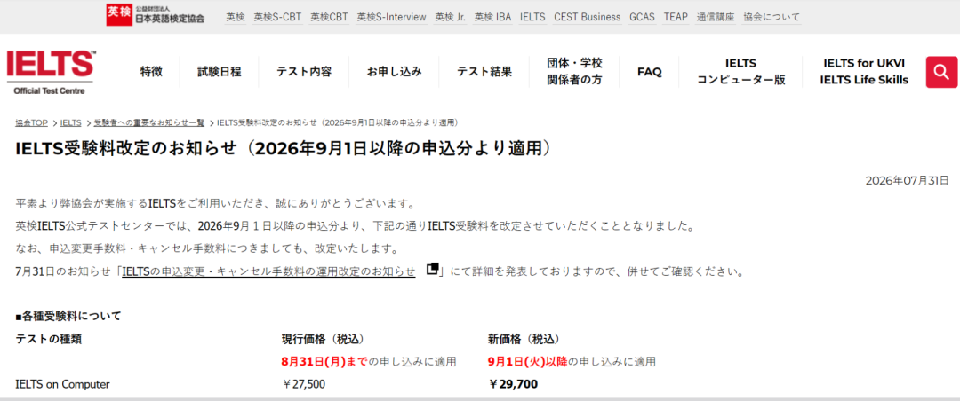Viewport: 960px width, 401px height.
Task: Click the last breadcrumb IELTS受験料改定のお知らせ text
Action: [338, 122]
